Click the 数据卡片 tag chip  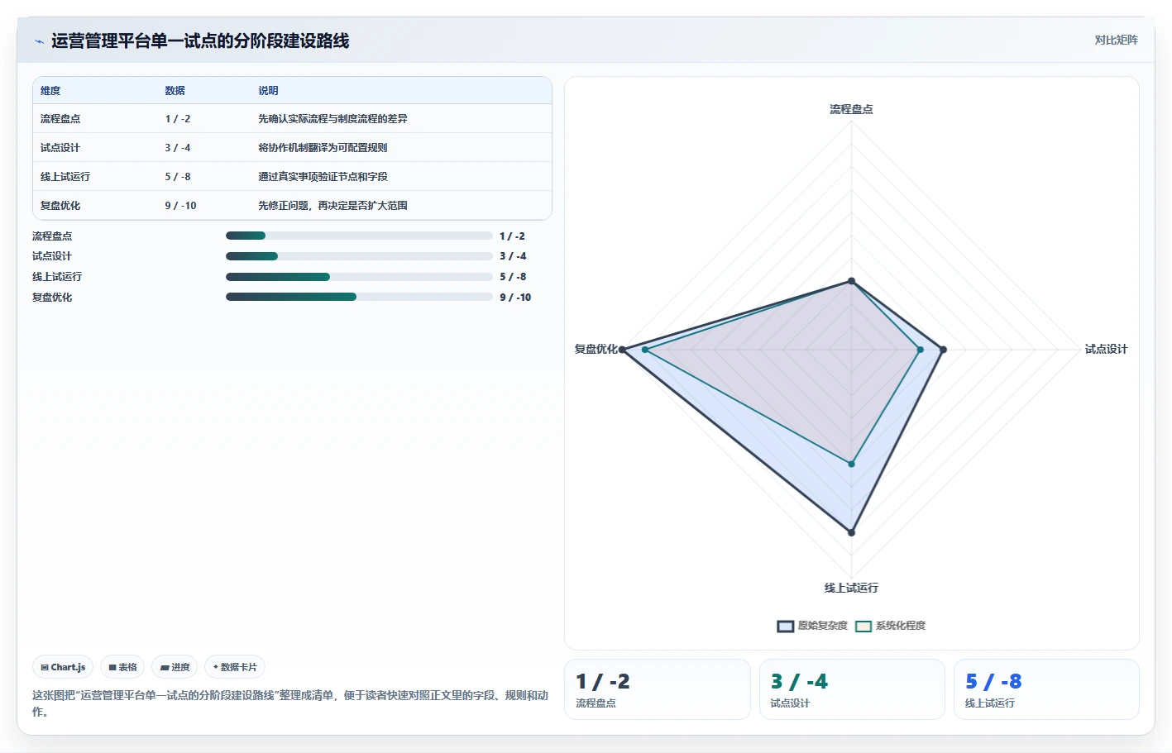pos(235,667)
